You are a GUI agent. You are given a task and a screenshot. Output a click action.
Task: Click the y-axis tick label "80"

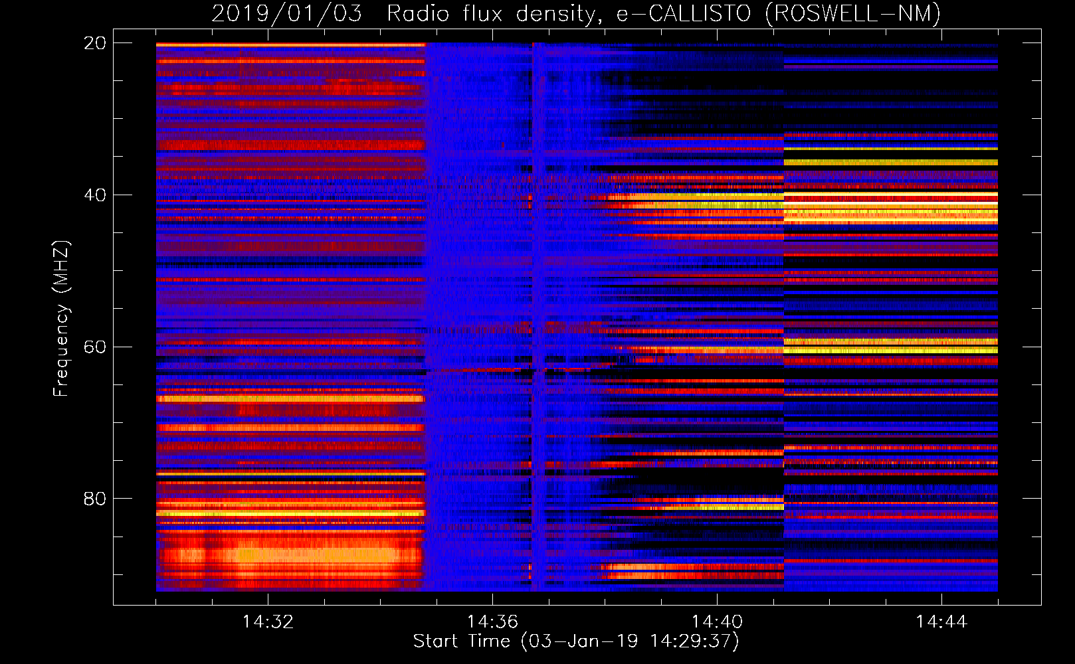[94, 499]
